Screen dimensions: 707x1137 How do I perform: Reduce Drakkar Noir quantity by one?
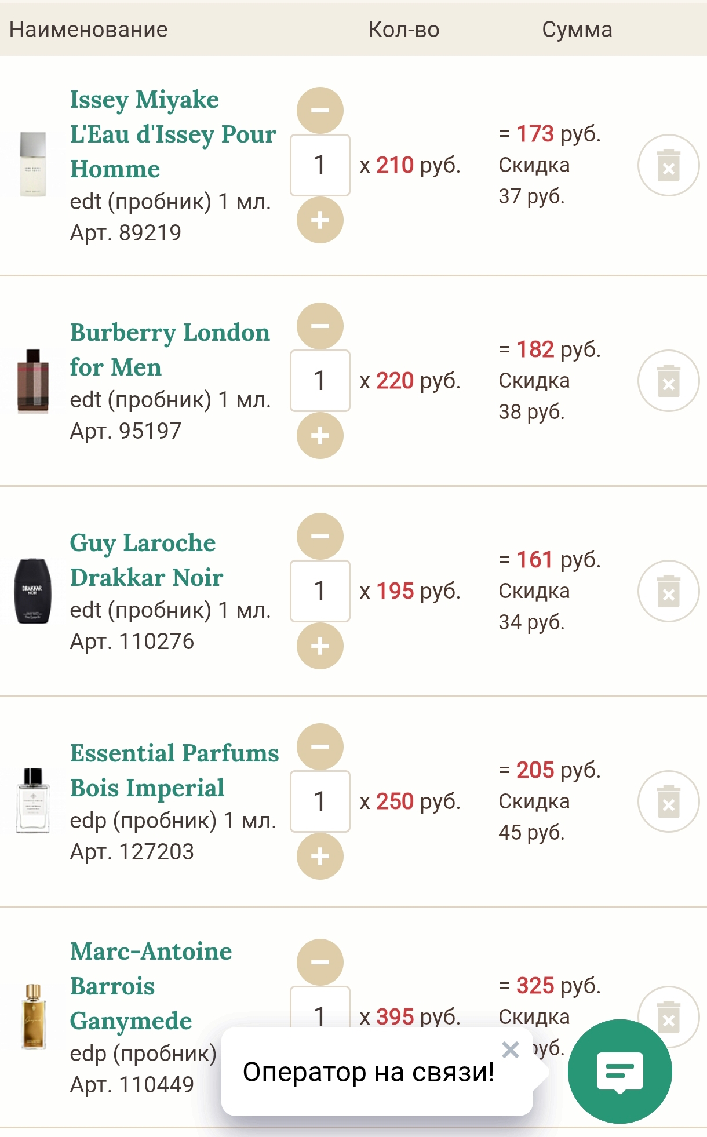tap(320, 536)
